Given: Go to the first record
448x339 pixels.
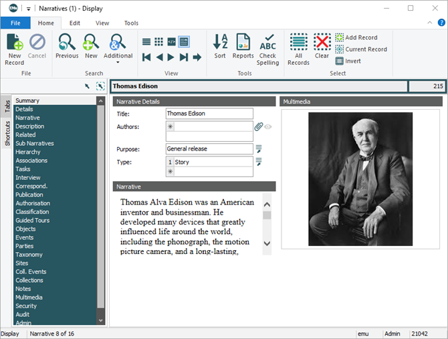Looking at the screenshot, I should (146, 58).
